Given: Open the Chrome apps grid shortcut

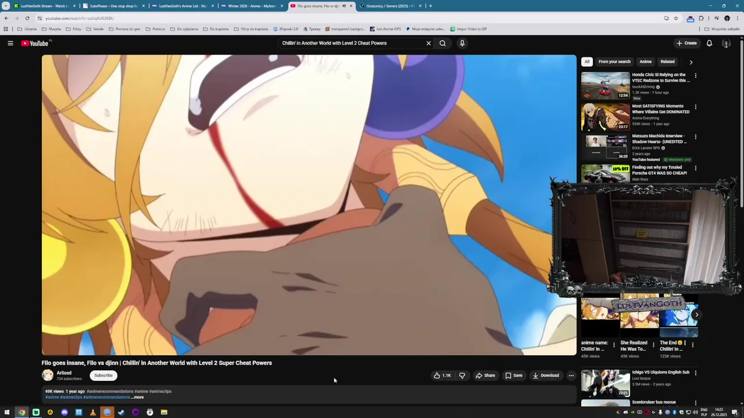Looking at the screenshot, I should pyautogui.click(x=6, y=29).
